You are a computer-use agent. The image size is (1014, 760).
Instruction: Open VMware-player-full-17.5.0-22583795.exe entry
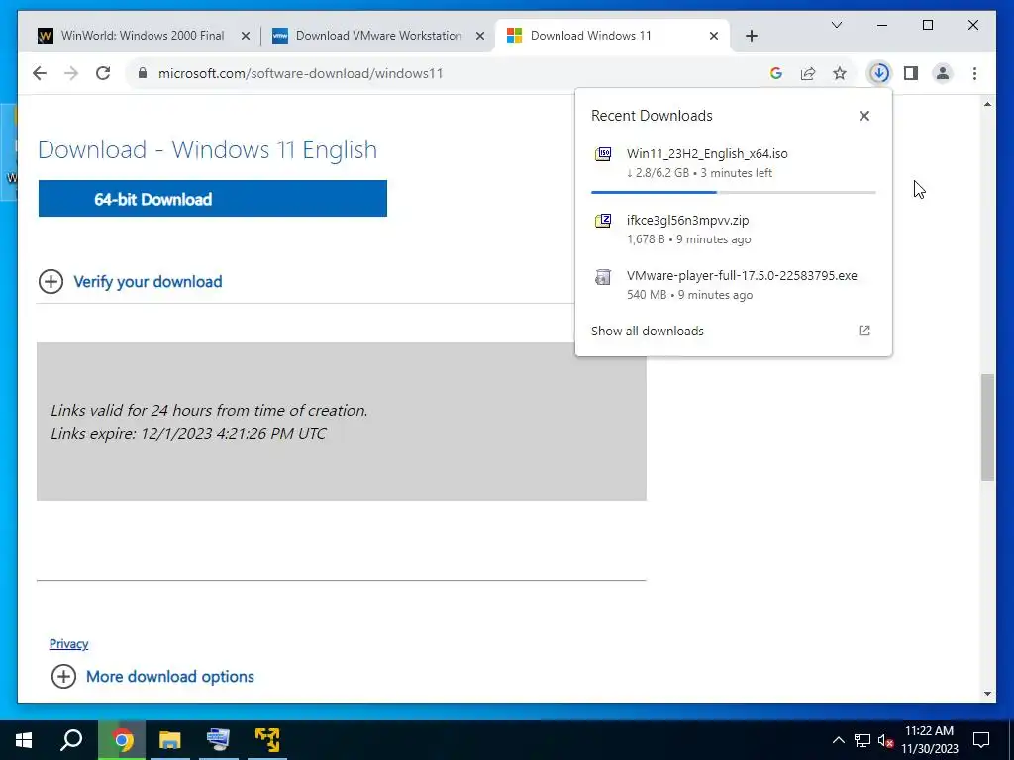coord(734,285)
